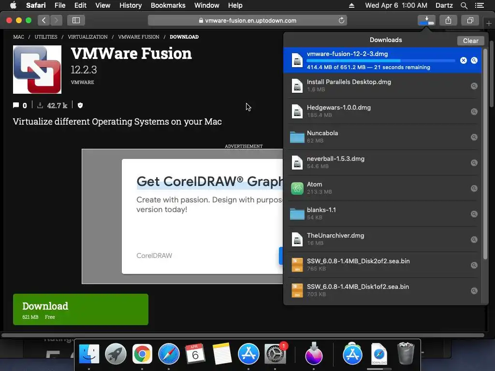Open System Preferences from the Dock
This screenshot has height=371, width=495.
(275, 354)
